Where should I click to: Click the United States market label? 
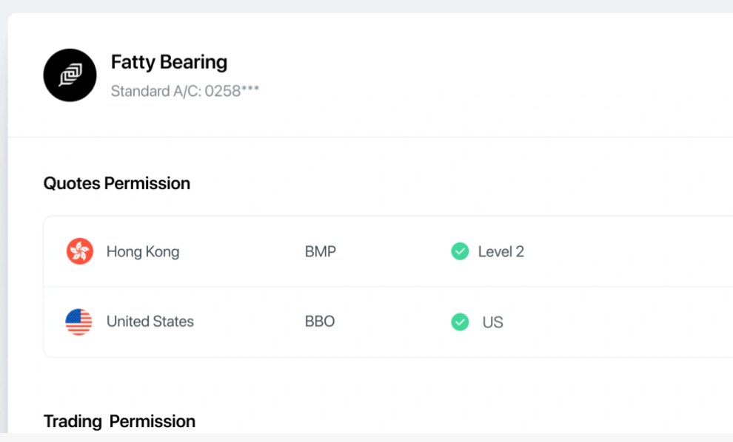[150, 321]
